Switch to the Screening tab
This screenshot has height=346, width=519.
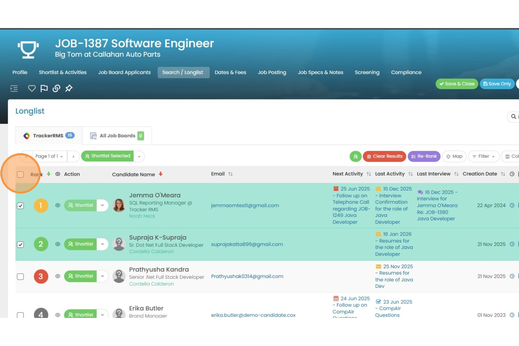367,72
